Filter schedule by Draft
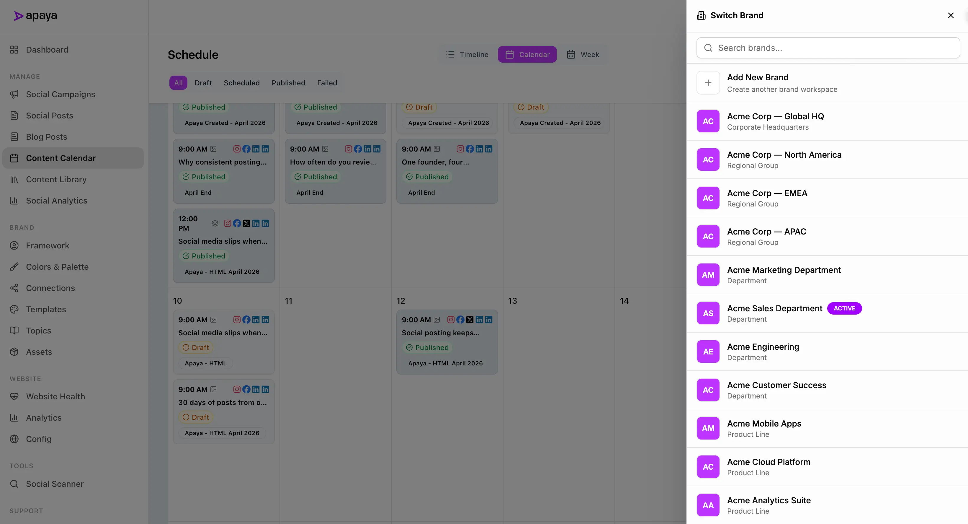The image size is (968, 524). (x=203, y=83)
